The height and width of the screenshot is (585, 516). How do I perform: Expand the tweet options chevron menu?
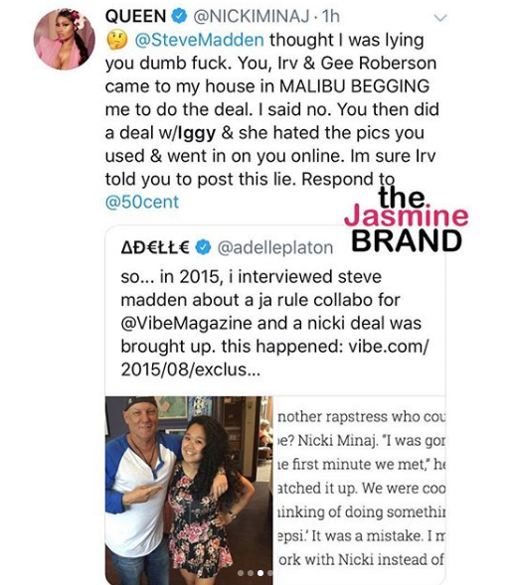(440, 18)
